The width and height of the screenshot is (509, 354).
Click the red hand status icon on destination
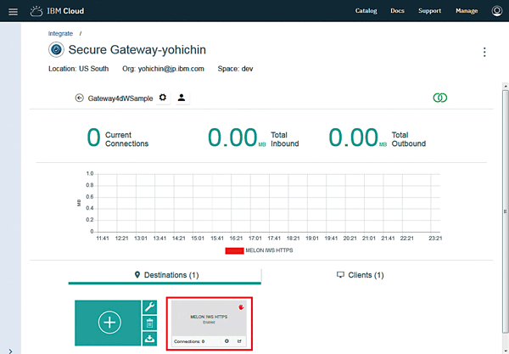[x=241, y=307]
